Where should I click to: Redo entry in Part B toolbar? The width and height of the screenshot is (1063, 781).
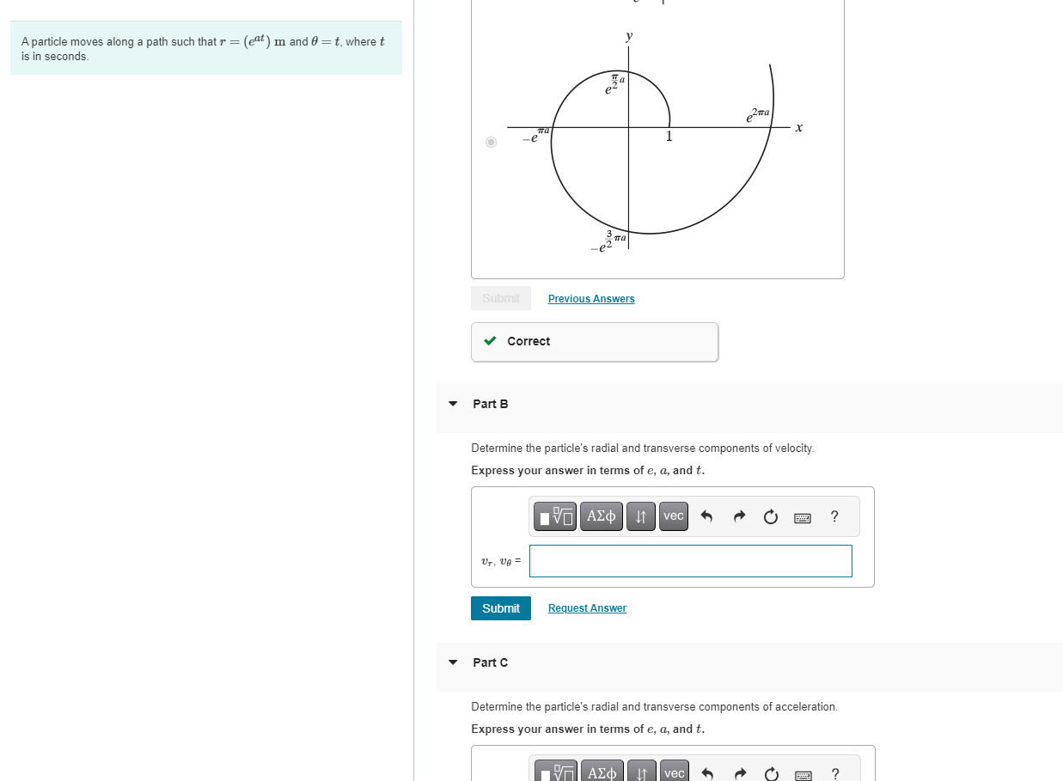738,516
